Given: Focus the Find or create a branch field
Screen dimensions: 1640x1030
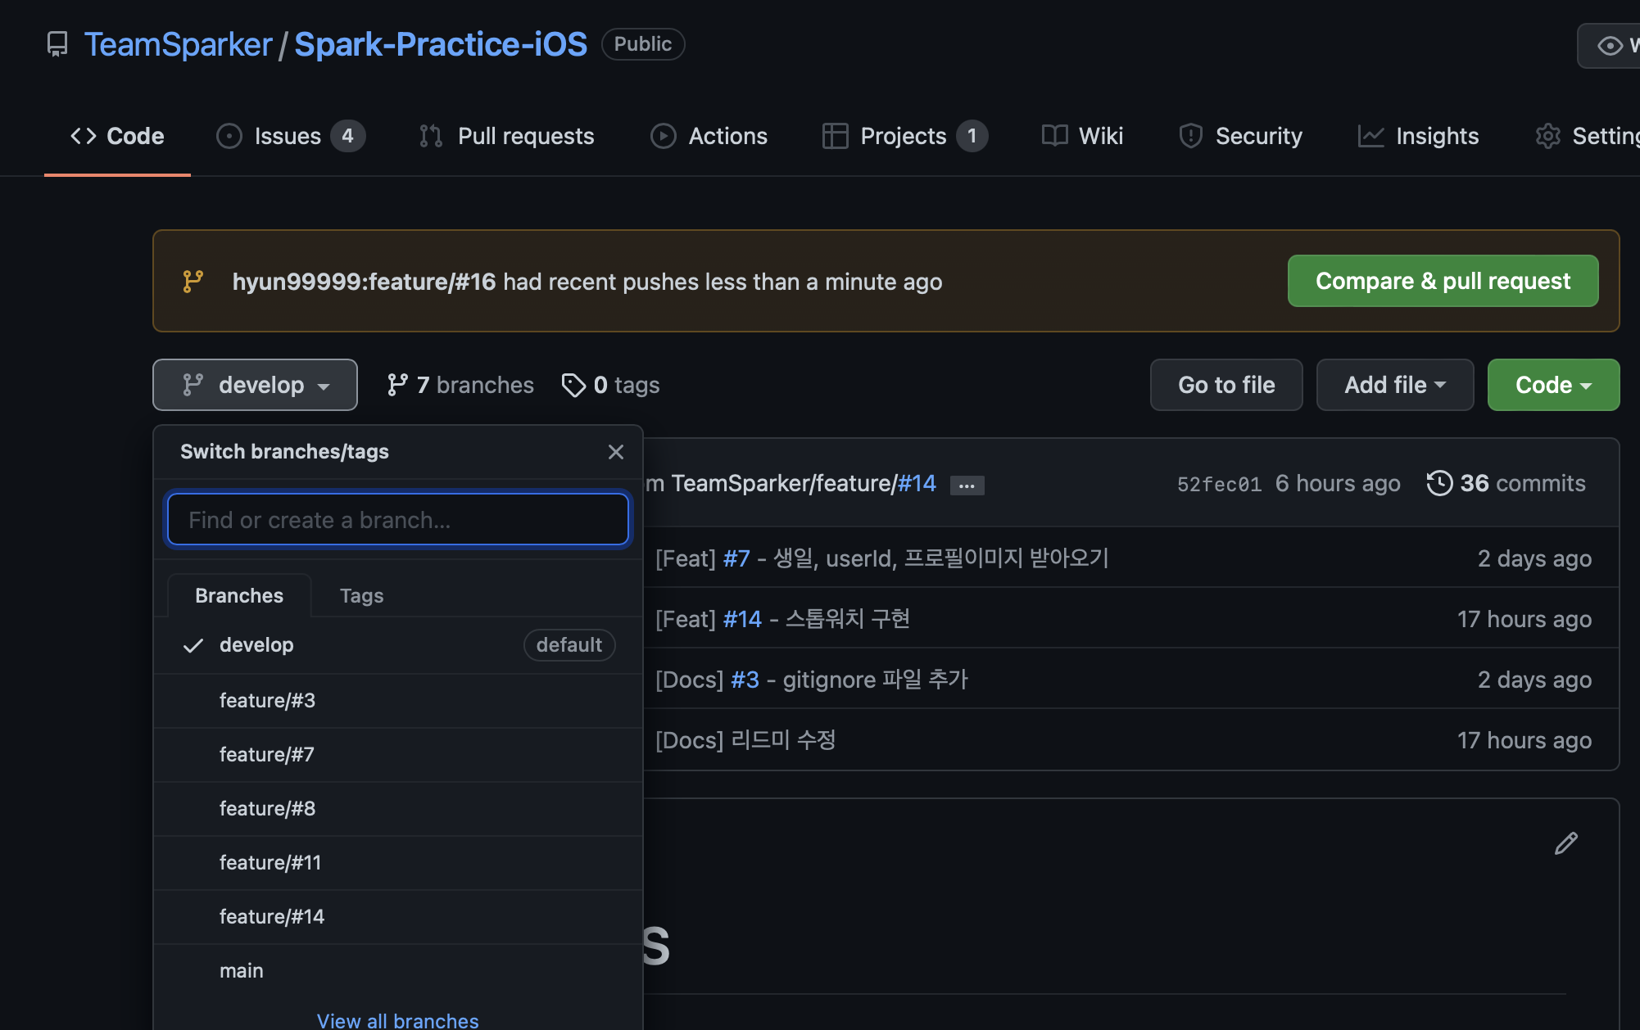Looking at the screenshot, I should click(398, 520).
